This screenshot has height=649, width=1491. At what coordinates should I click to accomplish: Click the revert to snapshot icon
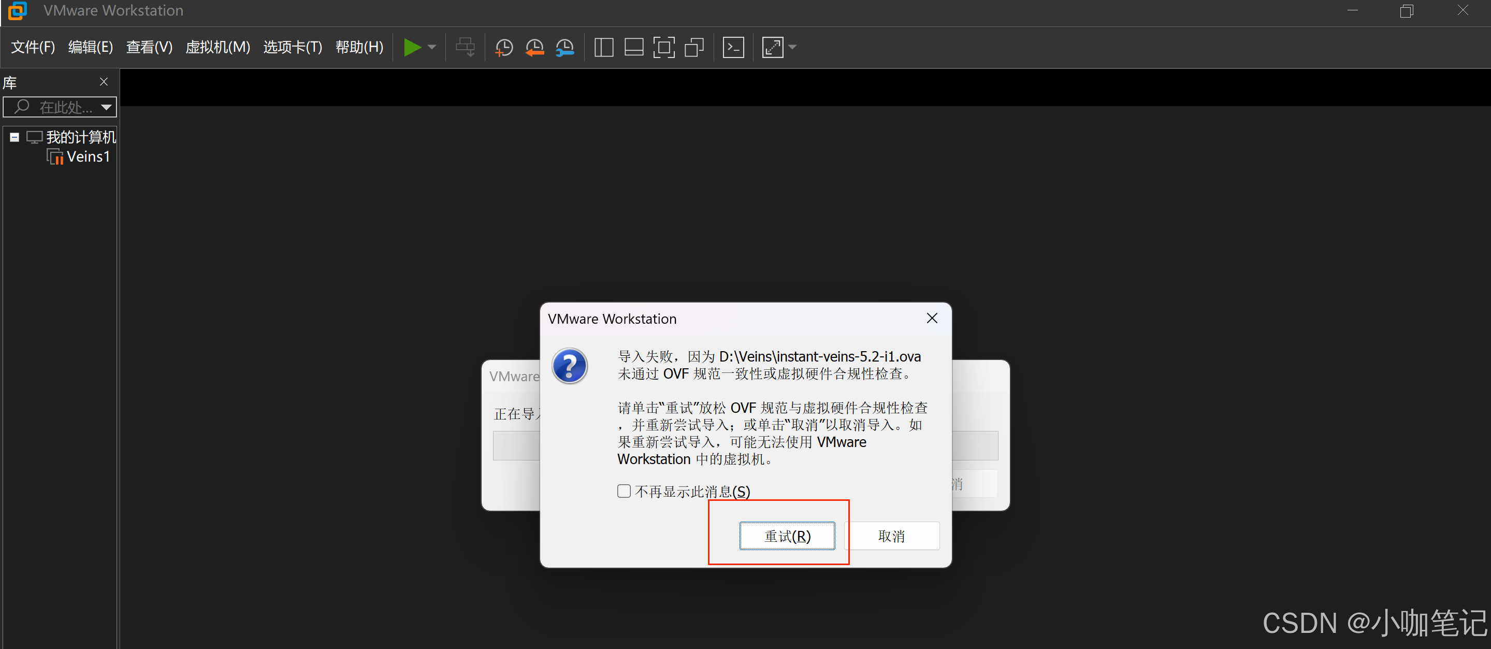tap(534, 48)
